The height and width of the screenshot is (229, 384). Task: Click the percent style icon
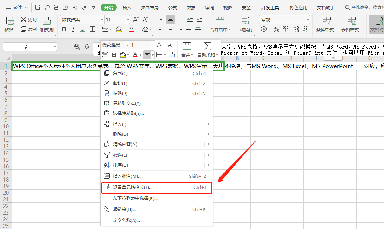coord(276,29)
